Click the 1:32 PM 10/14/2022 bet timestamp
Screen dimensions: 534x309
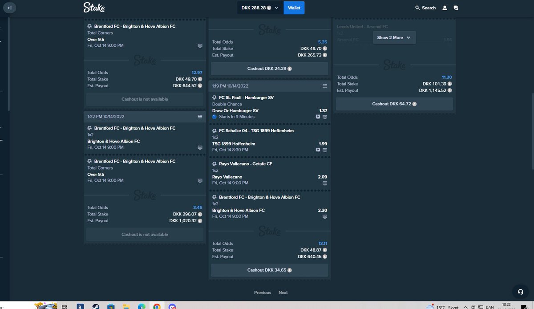(x=106, y=117)
